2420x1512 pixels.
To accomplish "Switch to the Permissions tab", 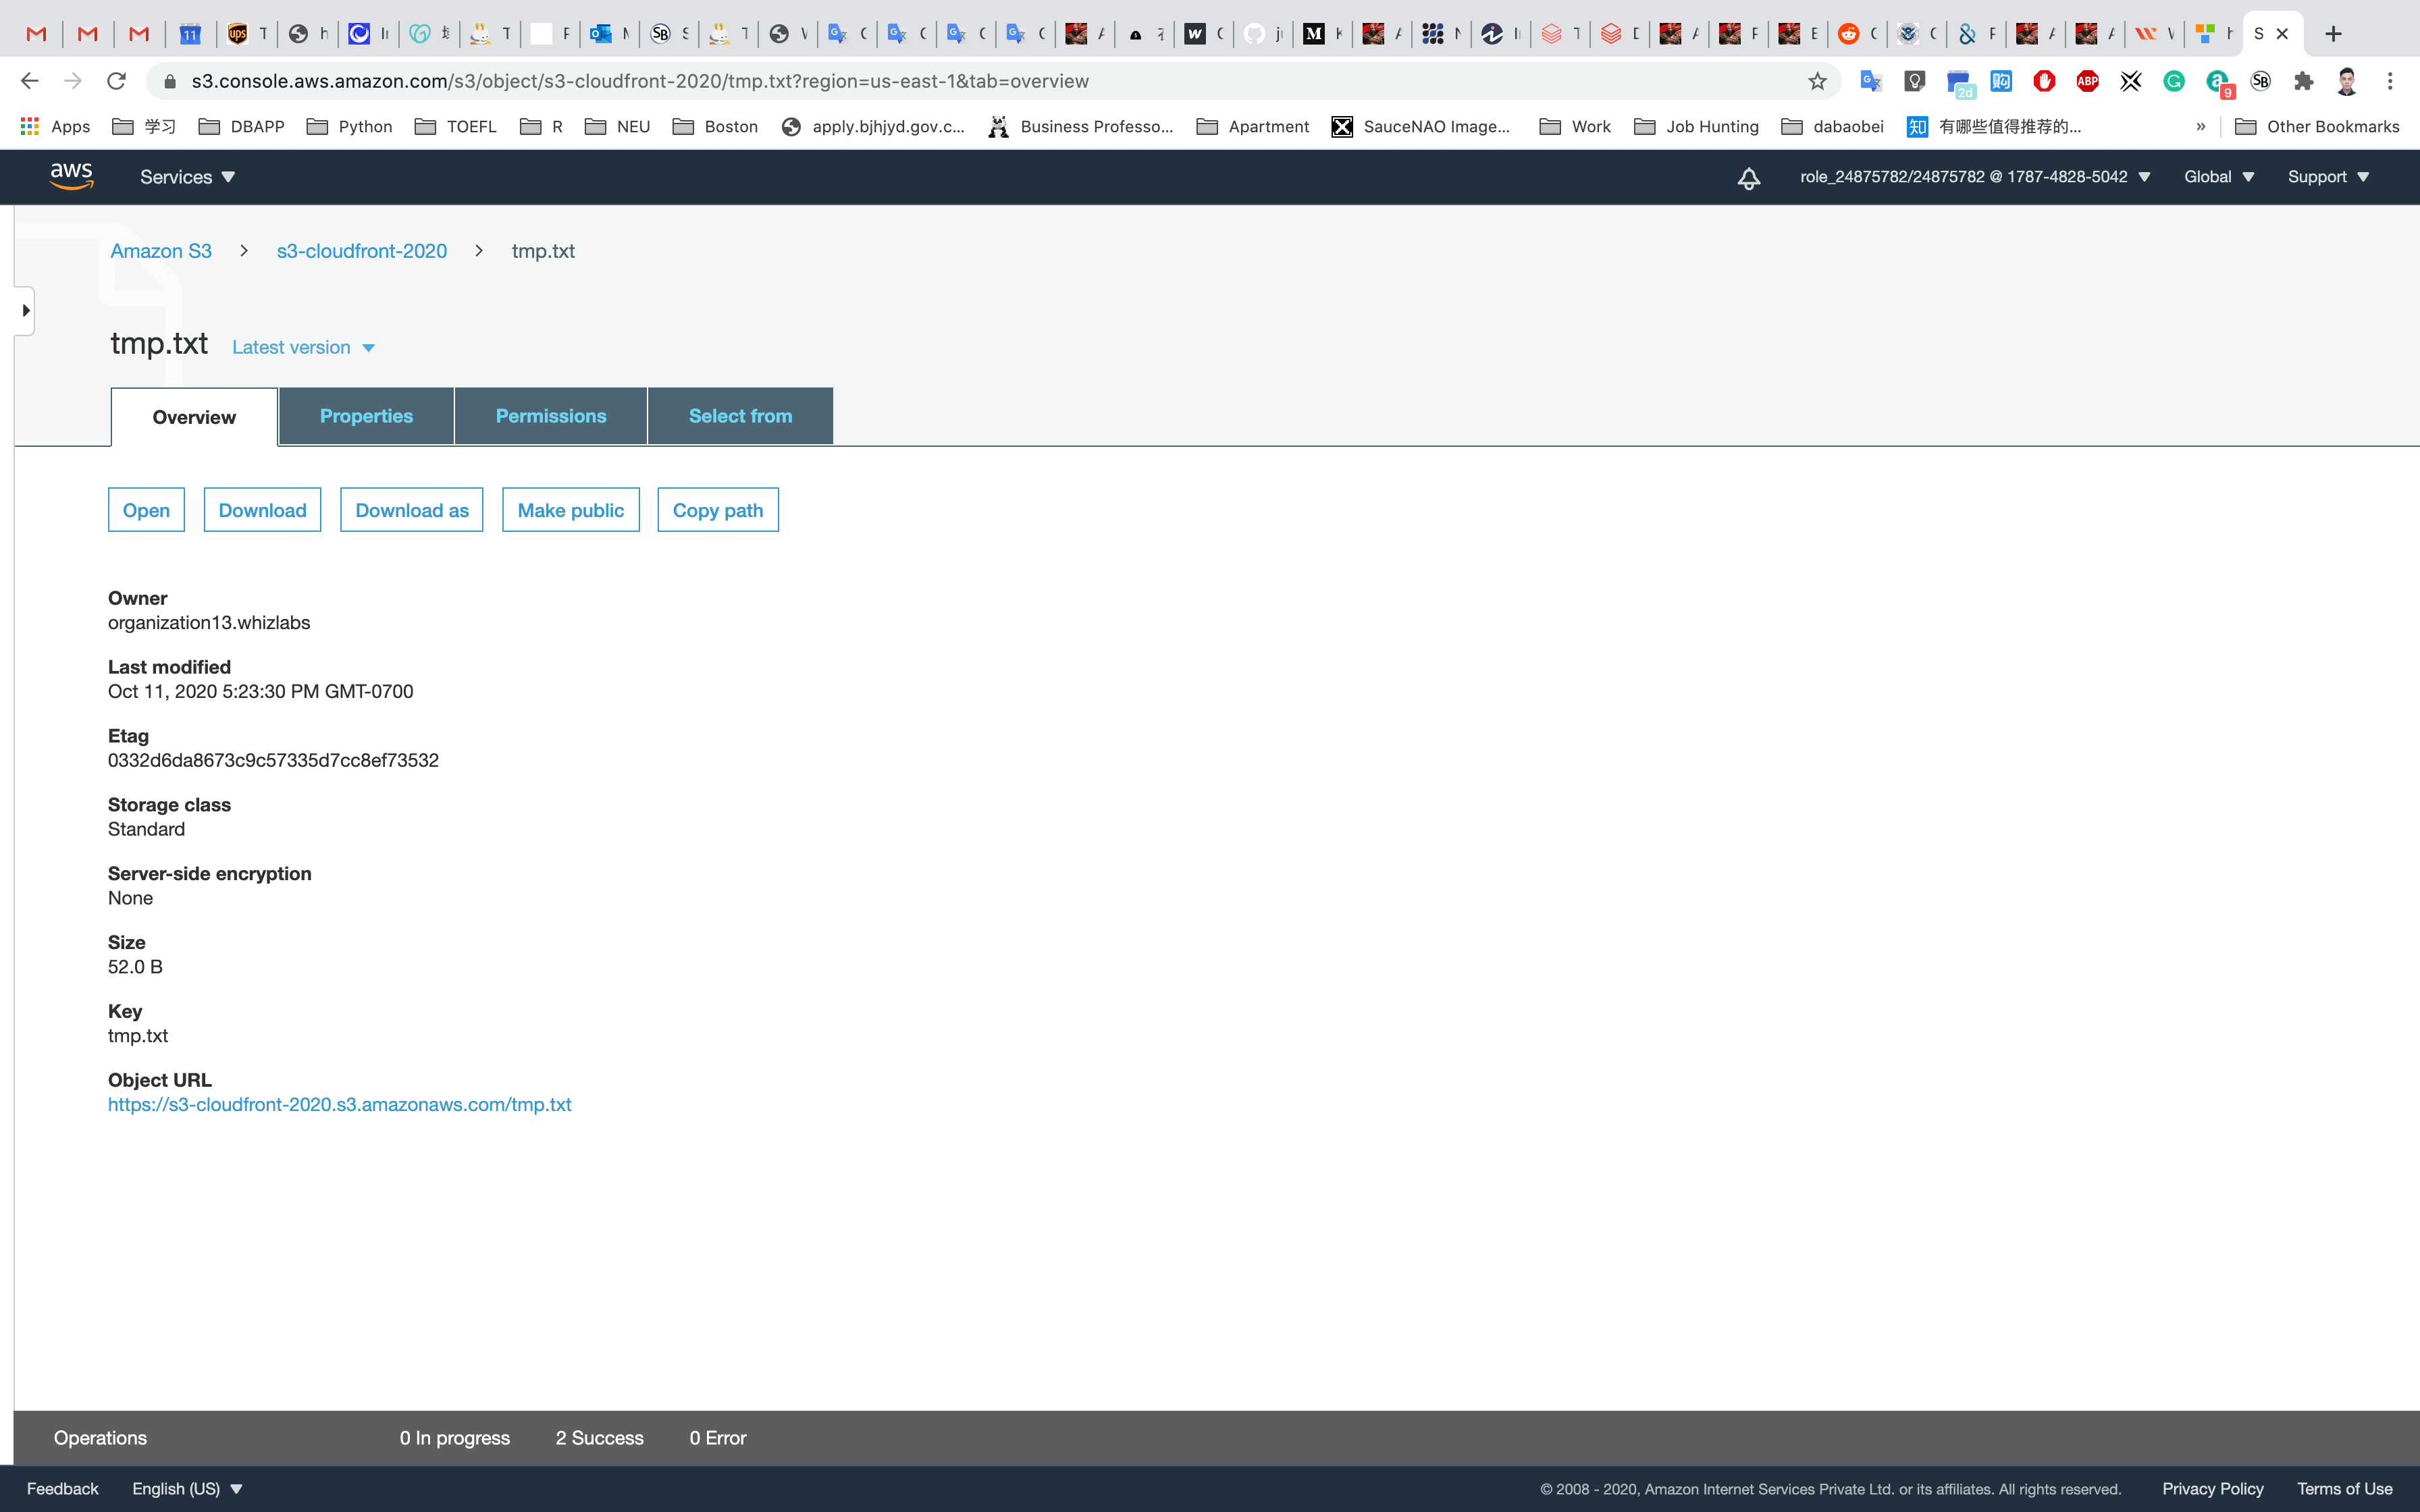I will (x=551, y=416).
